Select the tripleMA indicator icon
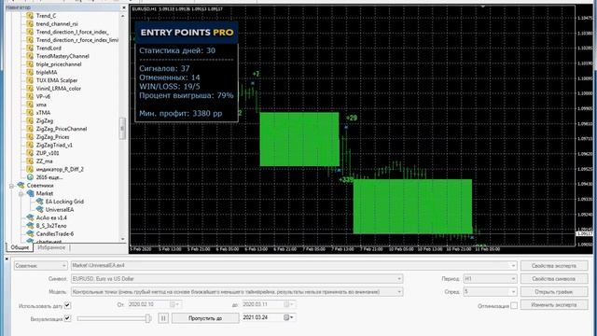The image size is (597, 336). coord(30,72)
